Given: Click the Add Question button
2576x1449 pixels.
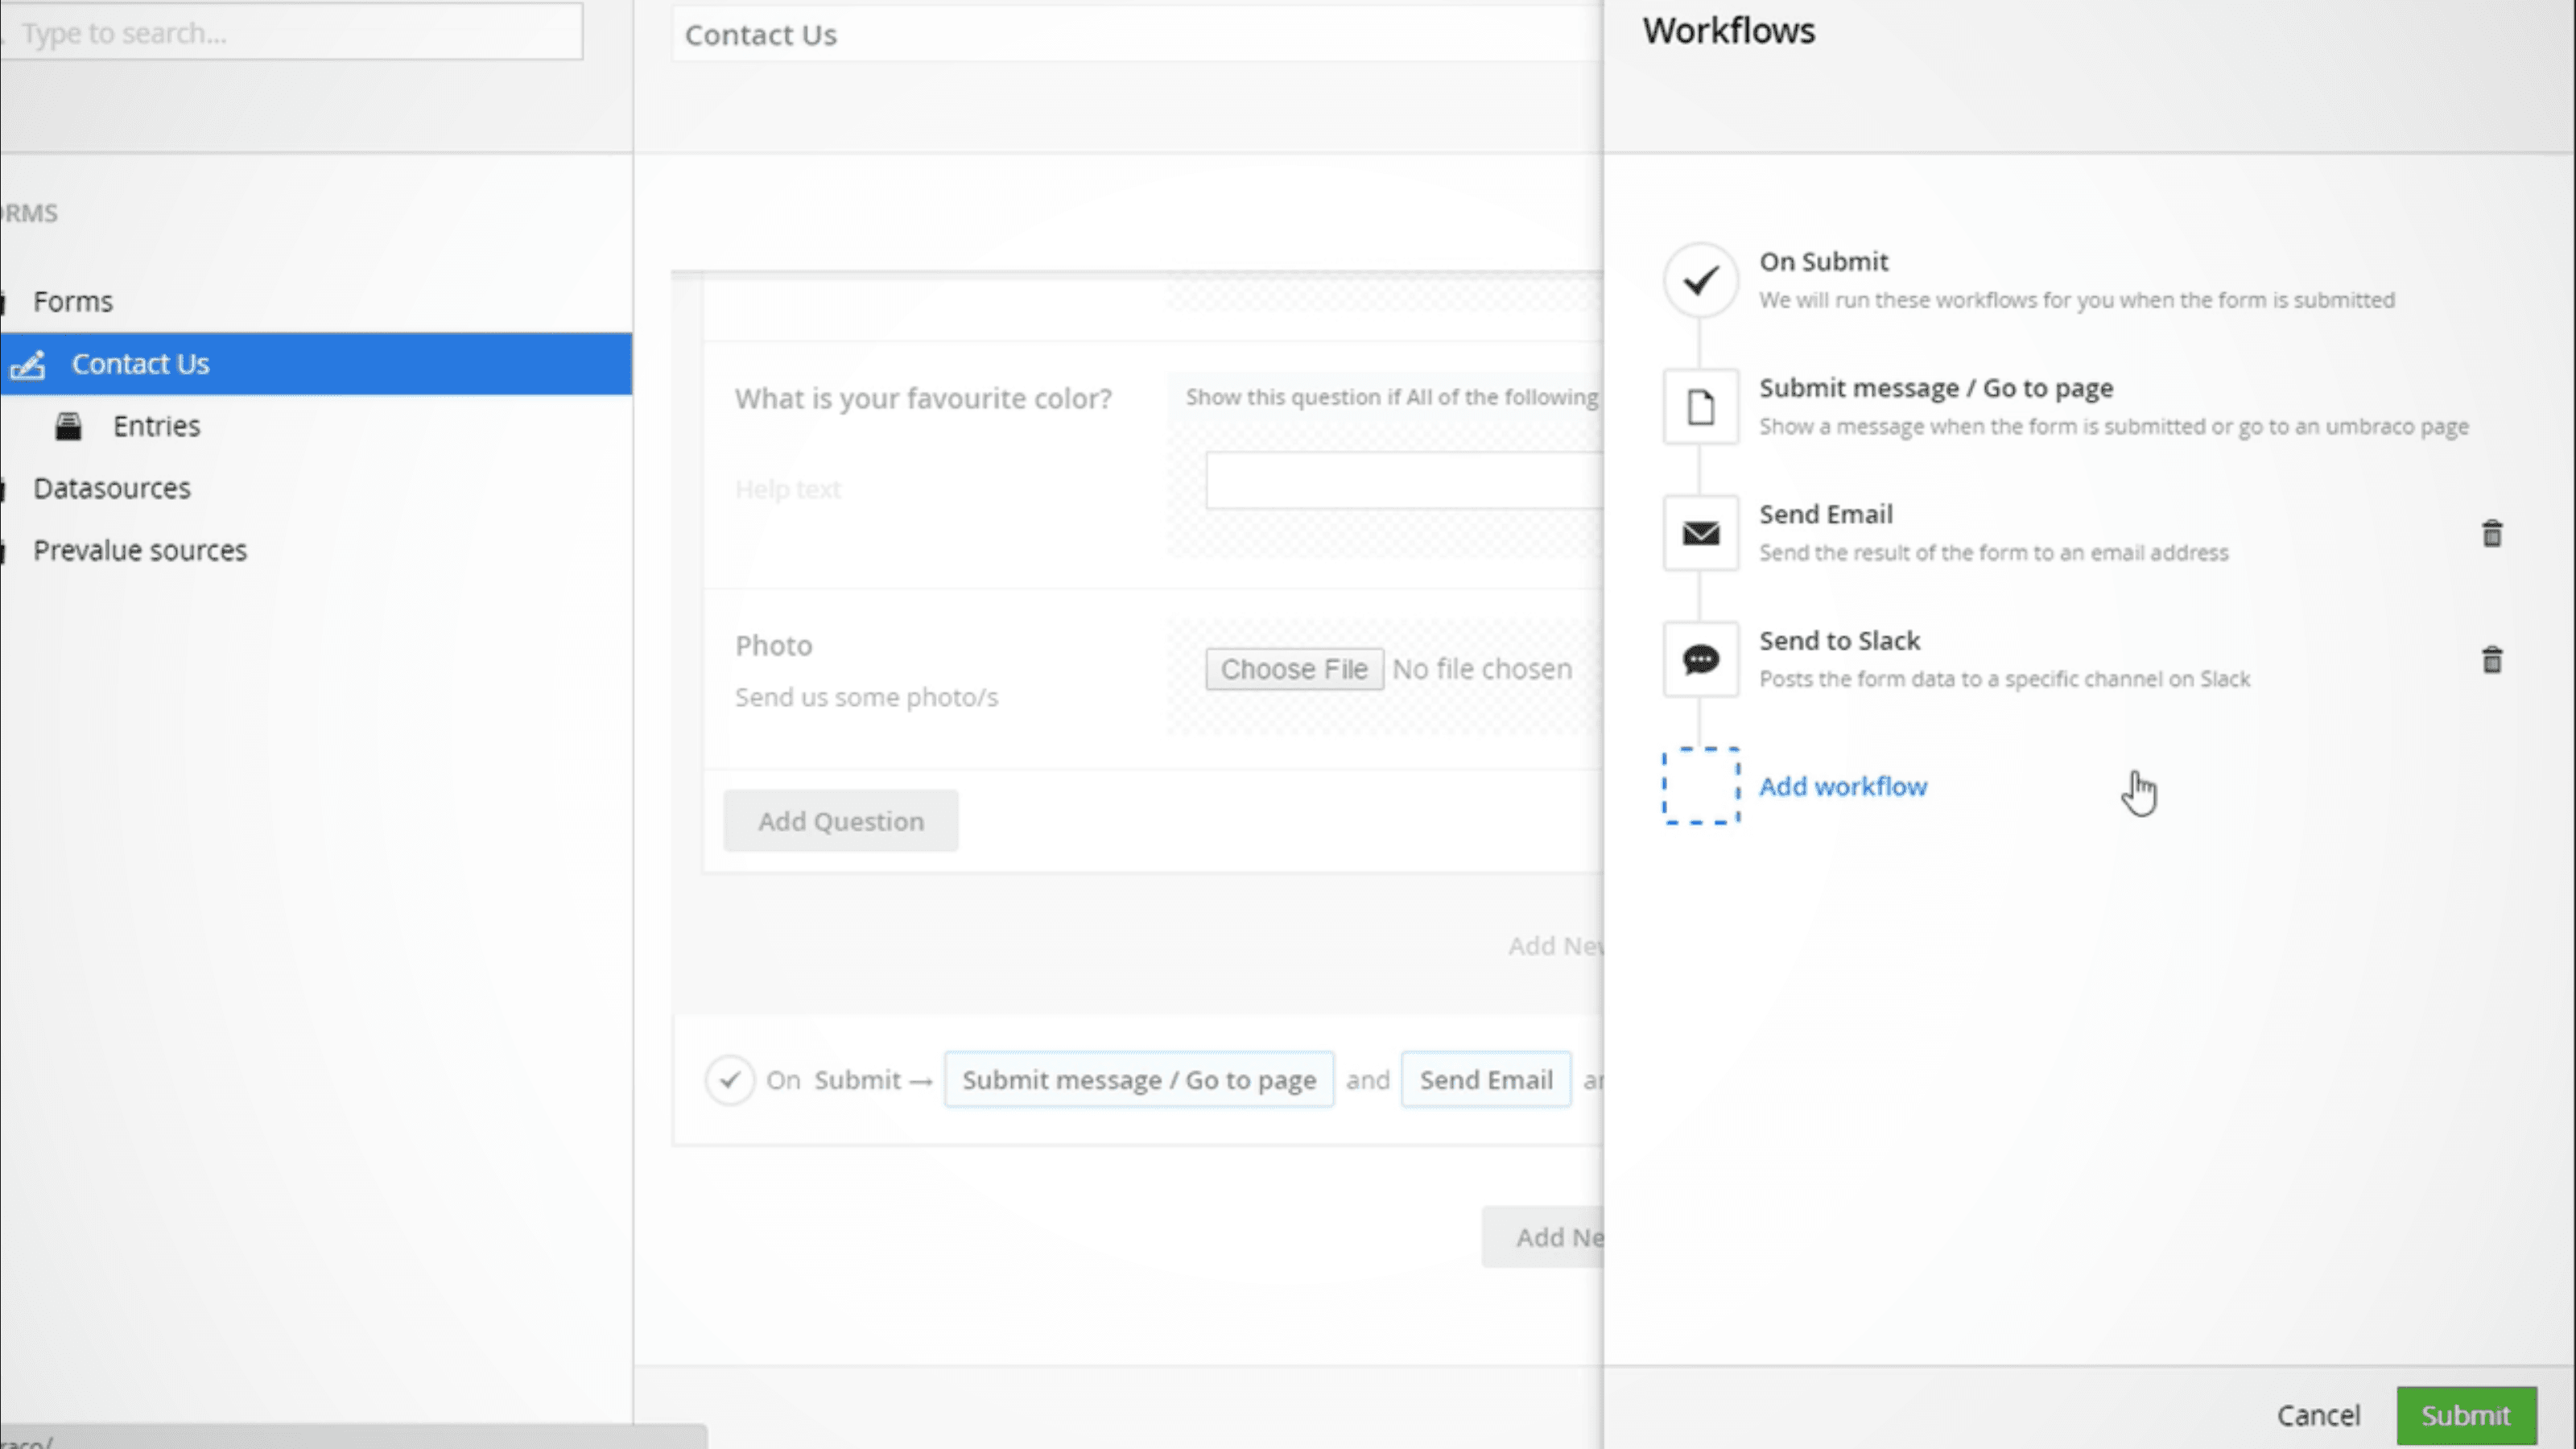Looking at the screenshot, I should coord(841,821).
